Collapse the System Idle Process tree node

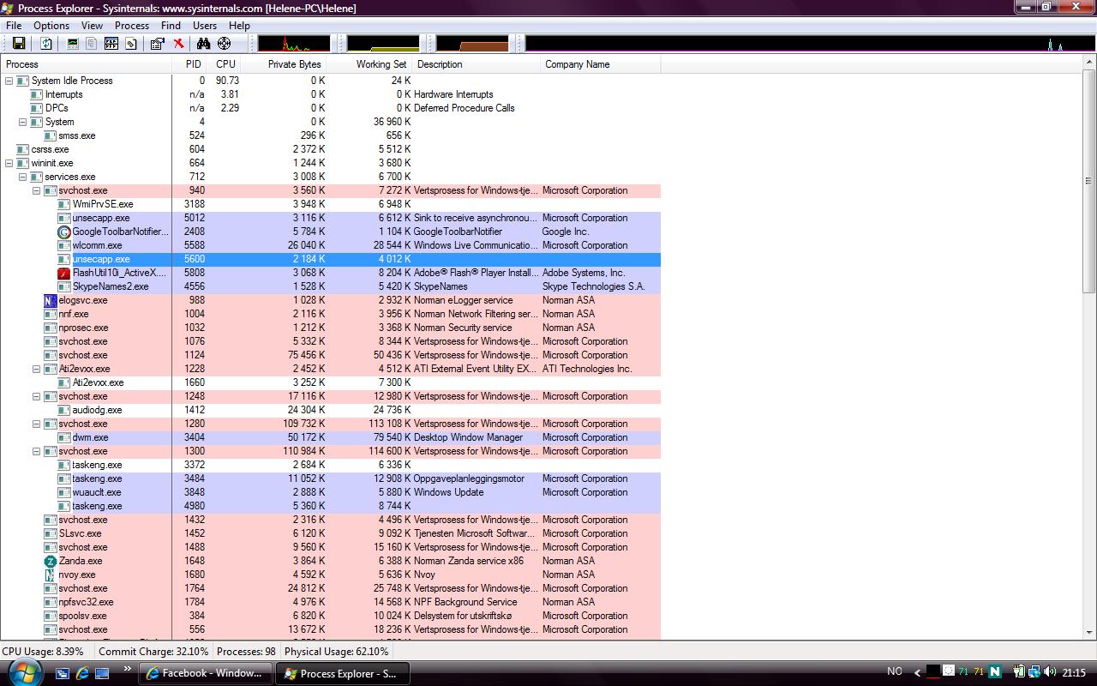(9, 81)
